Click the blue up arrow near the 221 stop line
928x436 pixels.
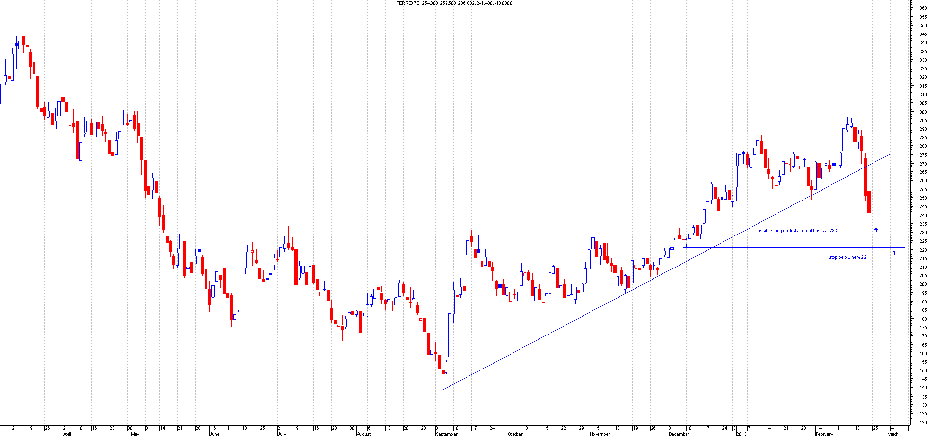(894, 253)
